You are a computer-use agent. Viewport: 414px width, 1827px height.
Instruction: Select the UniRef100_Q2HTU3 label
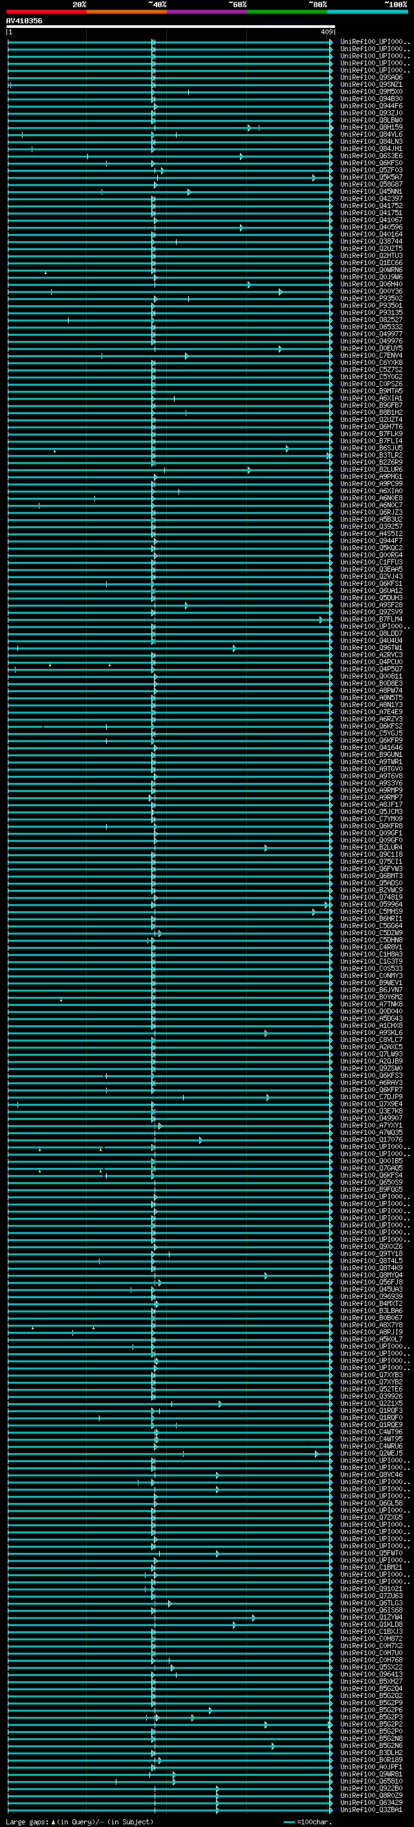[371, 256]
